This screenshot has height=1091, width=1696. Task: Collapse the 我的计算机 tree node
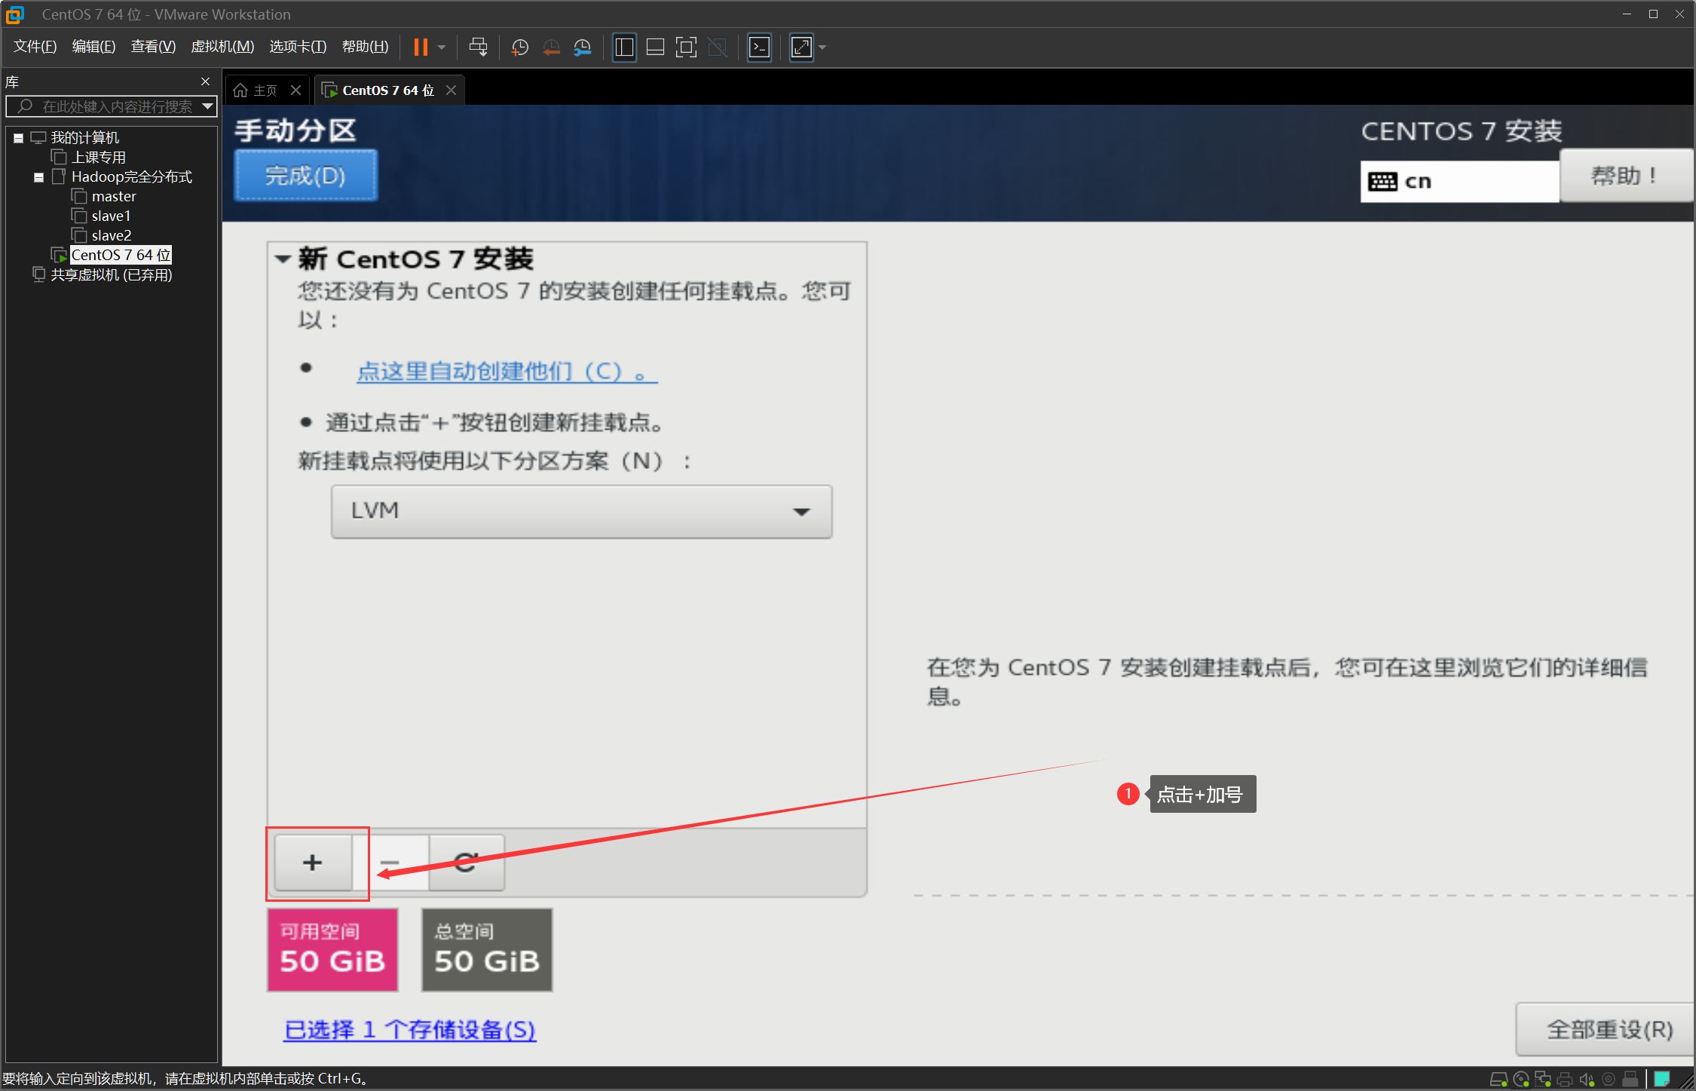pos(19,138)
